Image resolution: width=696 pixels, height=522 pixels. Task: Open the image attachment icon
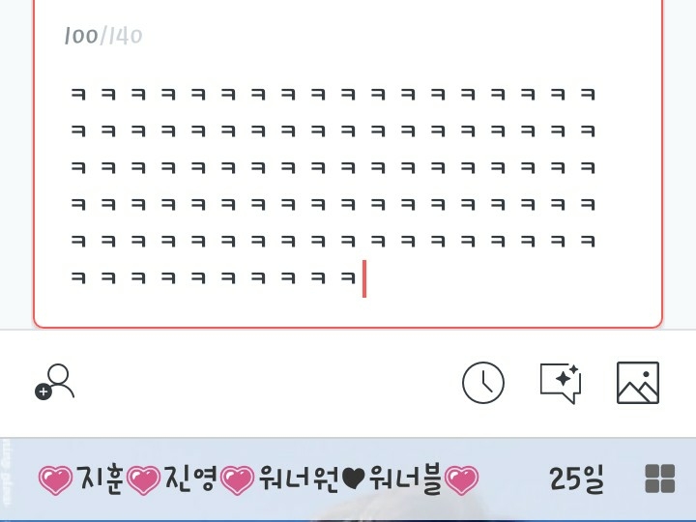pos(638,383)
